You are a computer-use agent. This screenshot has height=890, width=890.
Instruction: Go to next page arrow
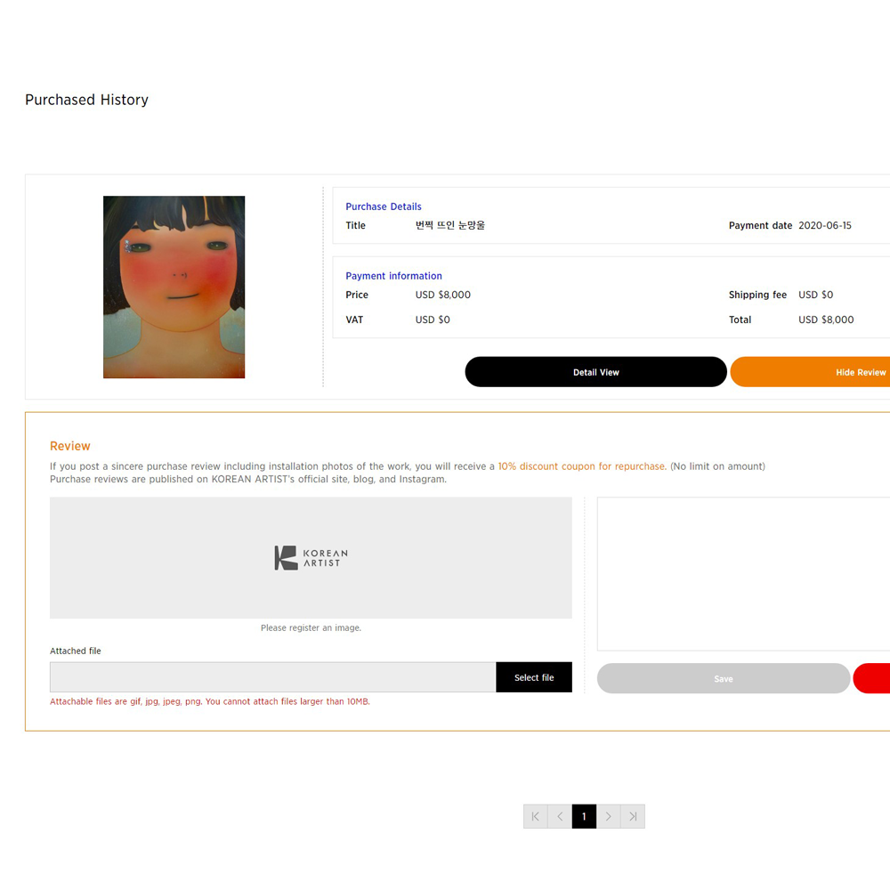pos(609,816)
